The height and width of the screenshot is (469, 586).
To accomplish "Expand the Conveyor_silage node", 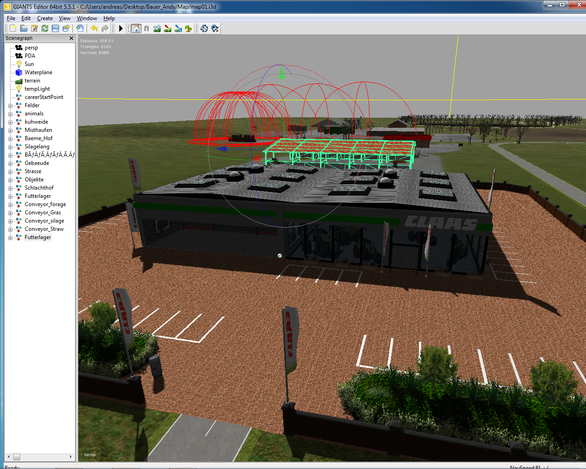I will (11, 221).
